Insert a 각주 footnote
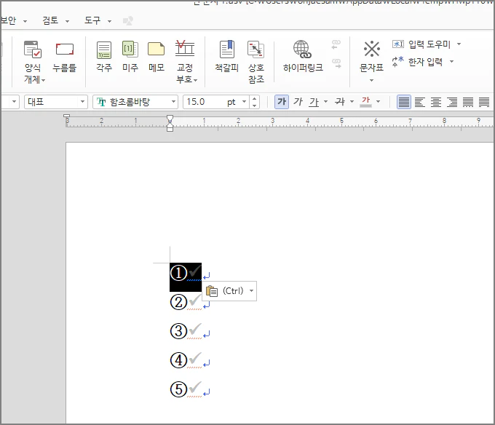 point(104,57)
